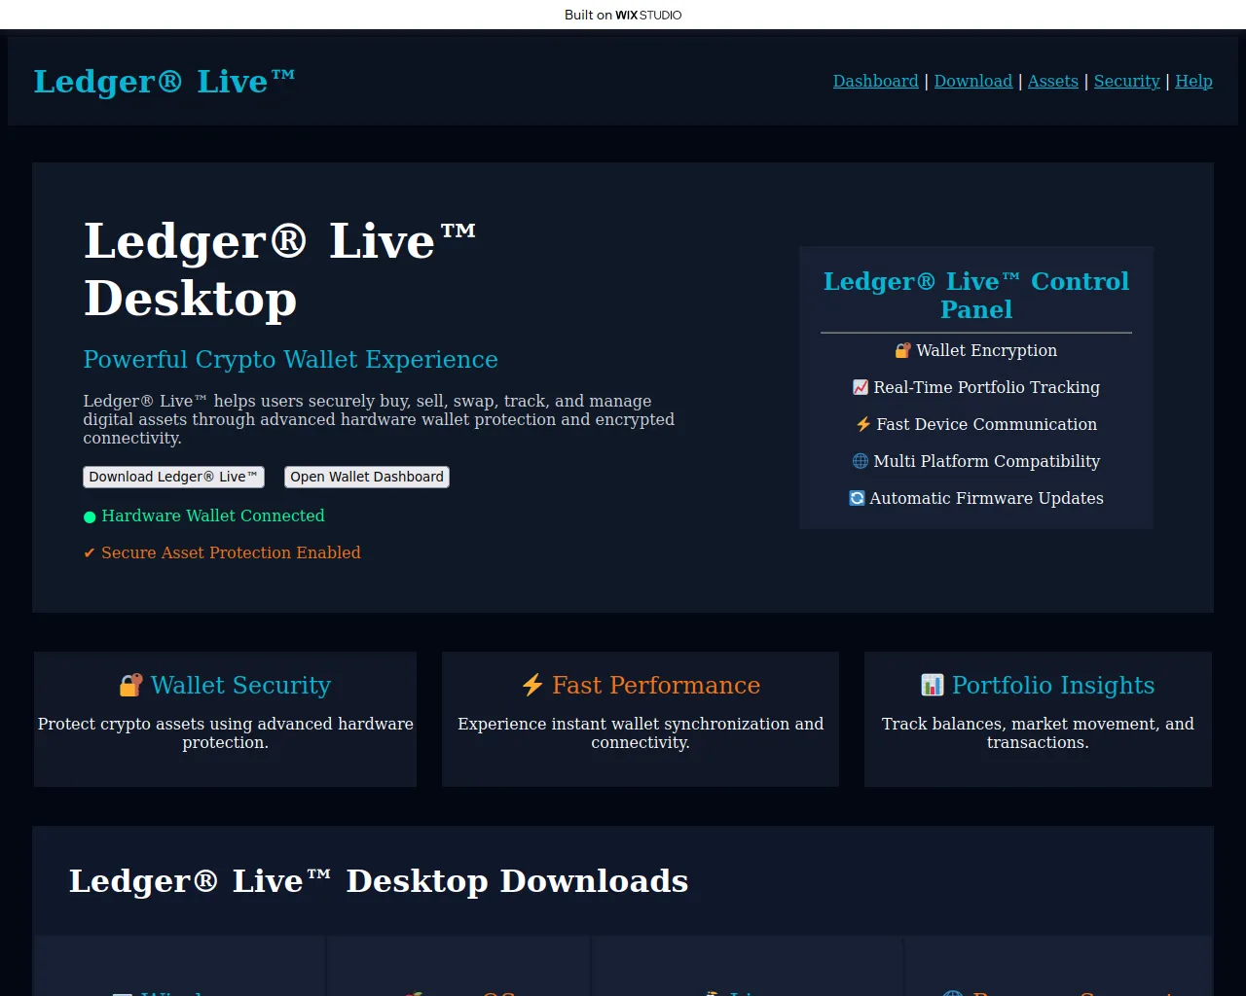Click the lightning icon beside Fast Device Communication
Screen dimensions: 1246x996
863,424
